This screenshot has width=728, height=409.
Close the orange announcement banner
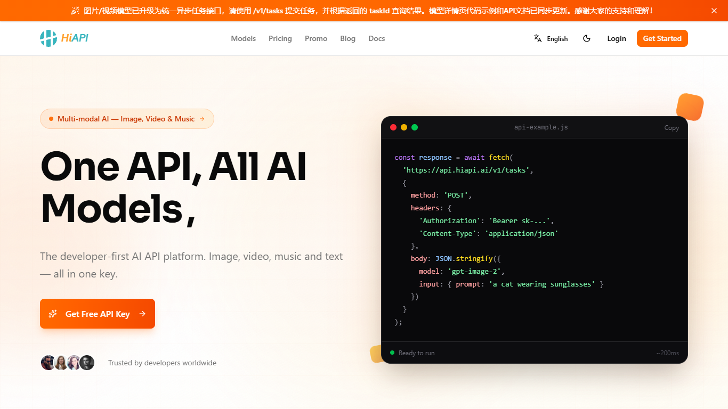pos(714,11)
